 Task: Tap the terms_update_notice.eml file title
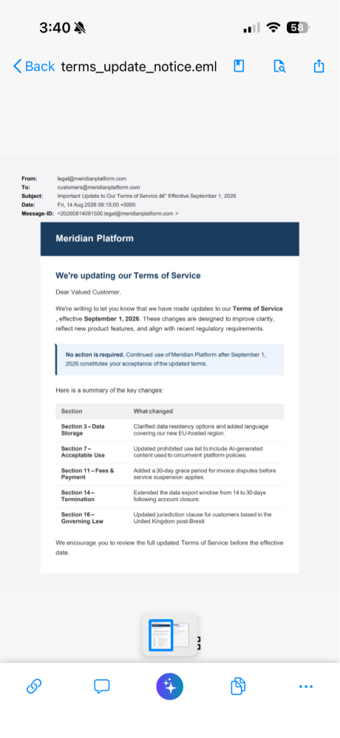[139, 66]
